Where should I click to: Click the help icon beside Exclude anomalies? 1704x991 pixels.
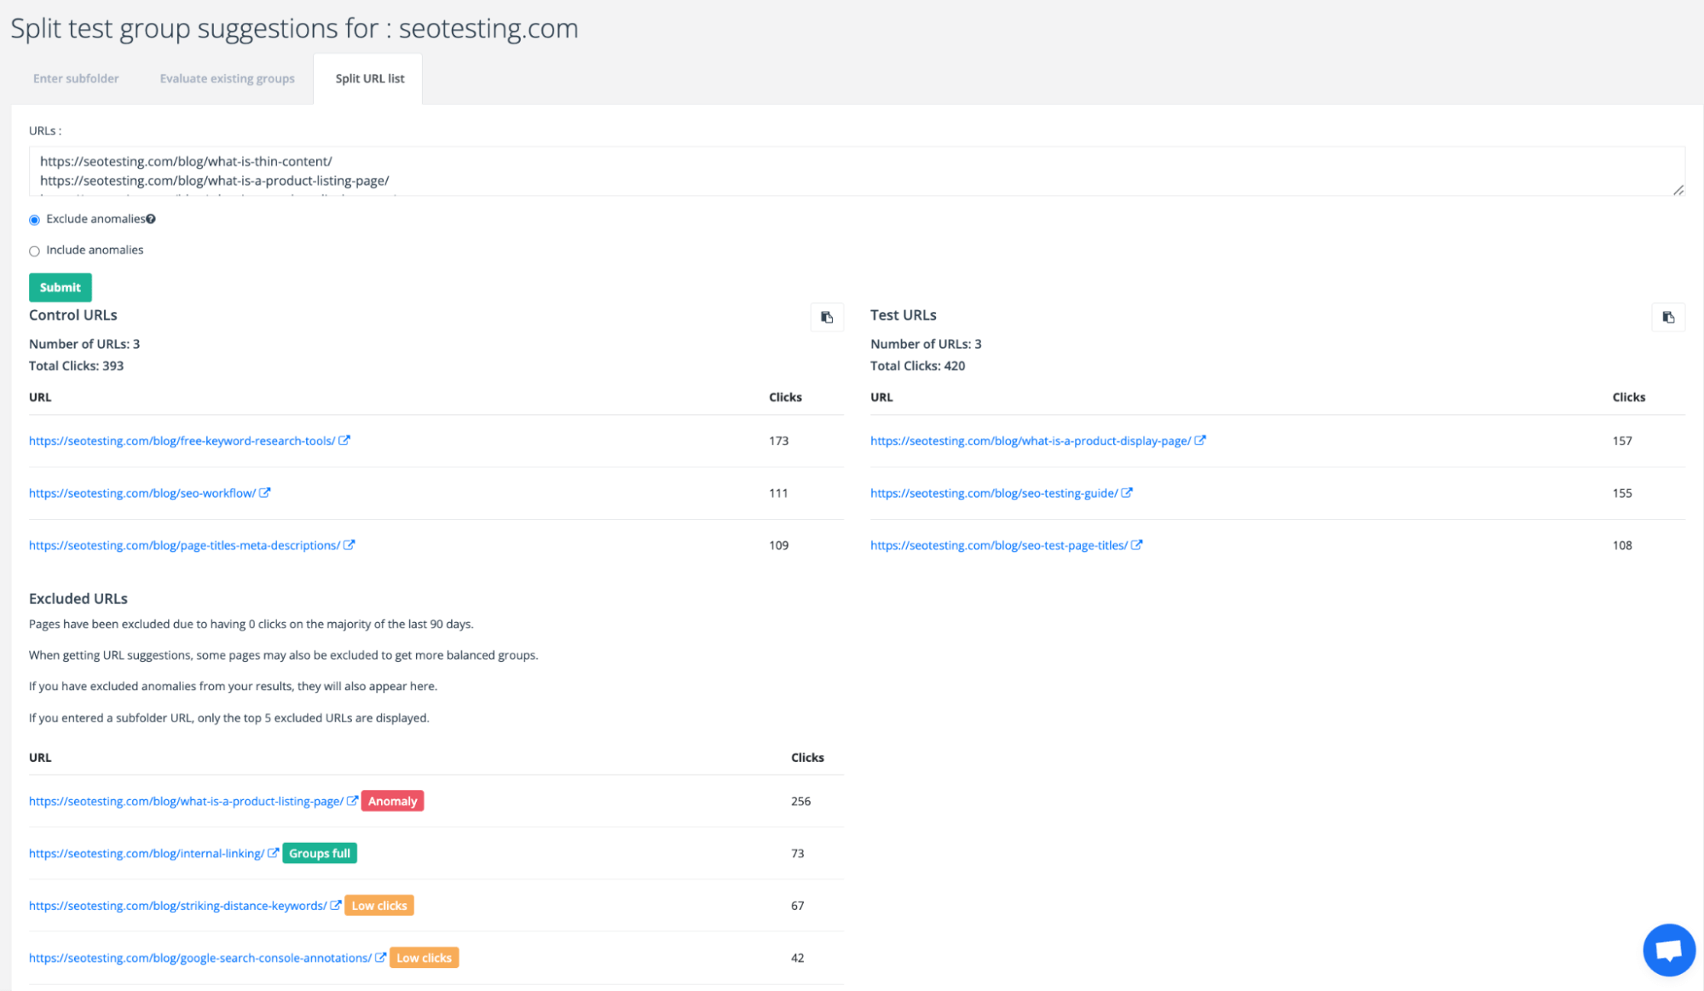coord(151,219)
